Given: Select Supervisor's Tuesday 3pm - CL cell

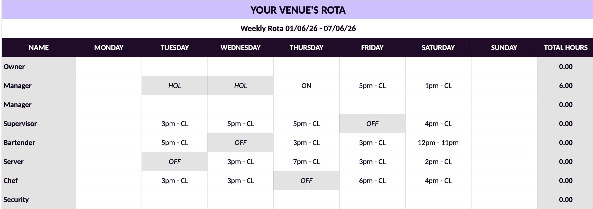Looking at the screenshot, I should [x=175, y=124].
